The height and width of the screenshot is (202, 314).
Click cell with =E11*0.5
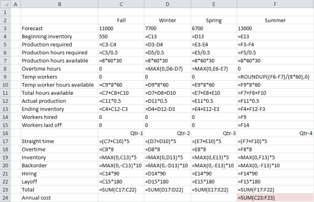[214, 101]
